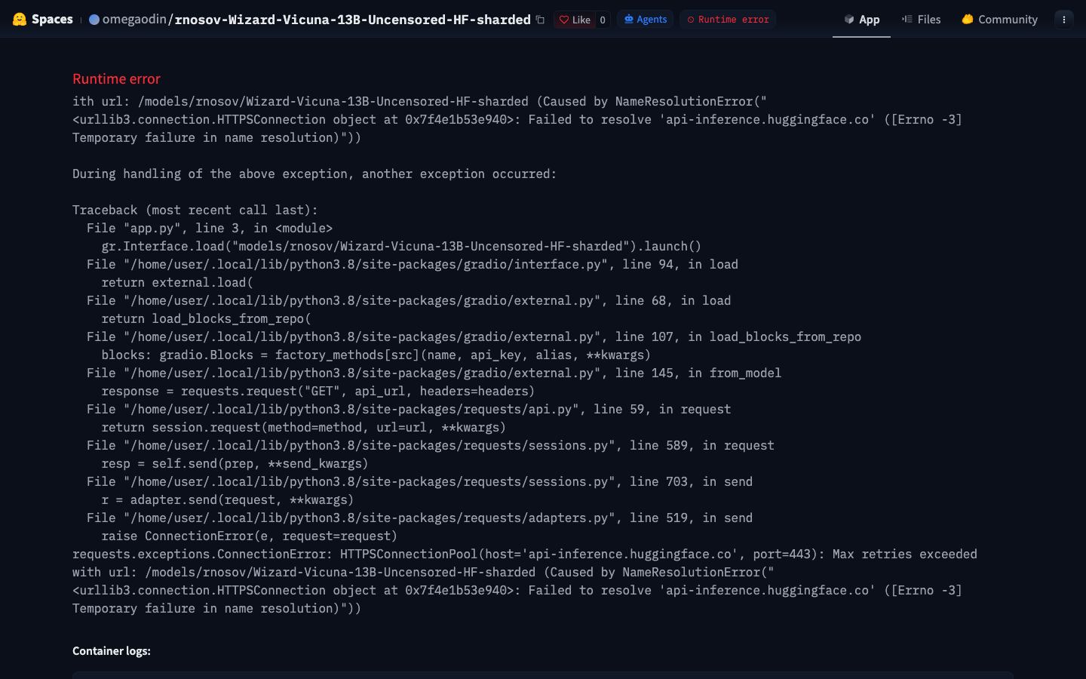Screen dimensions: 1086x679
Task: Switch to the App tab
Action: (861, 20)
